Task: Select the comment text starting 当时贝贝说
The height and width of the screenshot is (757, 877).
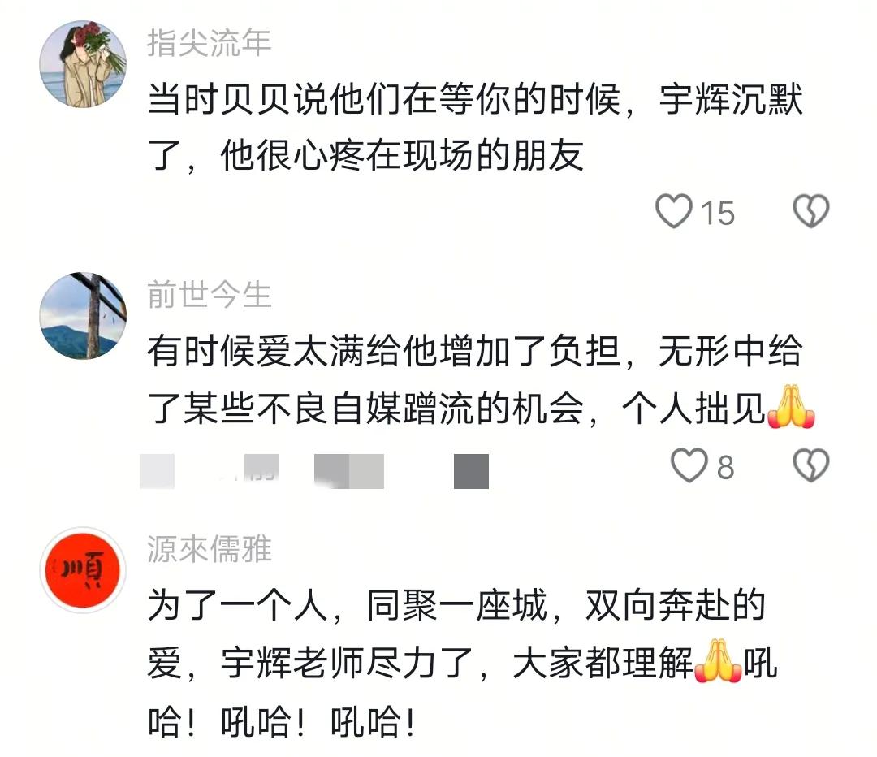Action: (x=475, y=127)
